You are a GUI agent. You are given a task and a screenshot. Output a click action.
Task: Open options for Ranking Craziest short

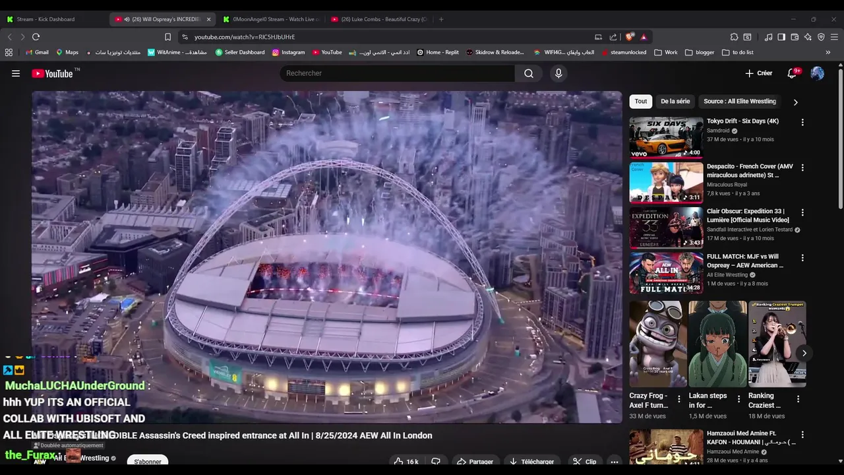coord(798,399)
